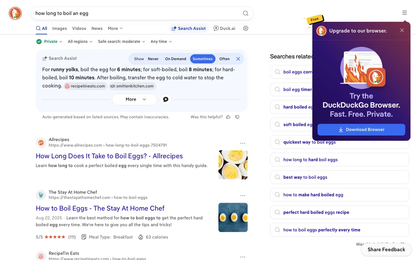This screenshot has height=260, width=416.
Task: Click the Share Feedback button
Action: (x=386, y=250)
